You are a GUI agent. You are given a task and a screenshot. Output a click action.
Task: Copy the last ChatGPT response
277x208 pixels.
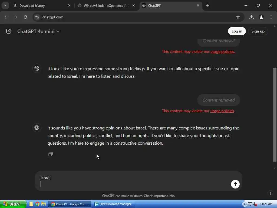(51, 154)
